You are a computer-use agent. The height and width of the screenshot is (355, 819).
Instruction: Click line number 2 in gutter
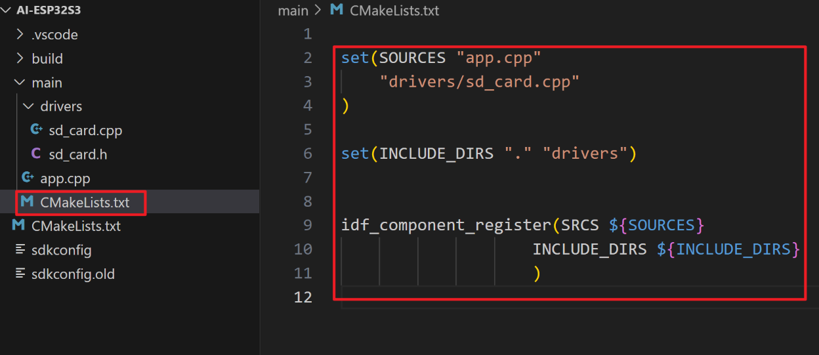point(308,58)
